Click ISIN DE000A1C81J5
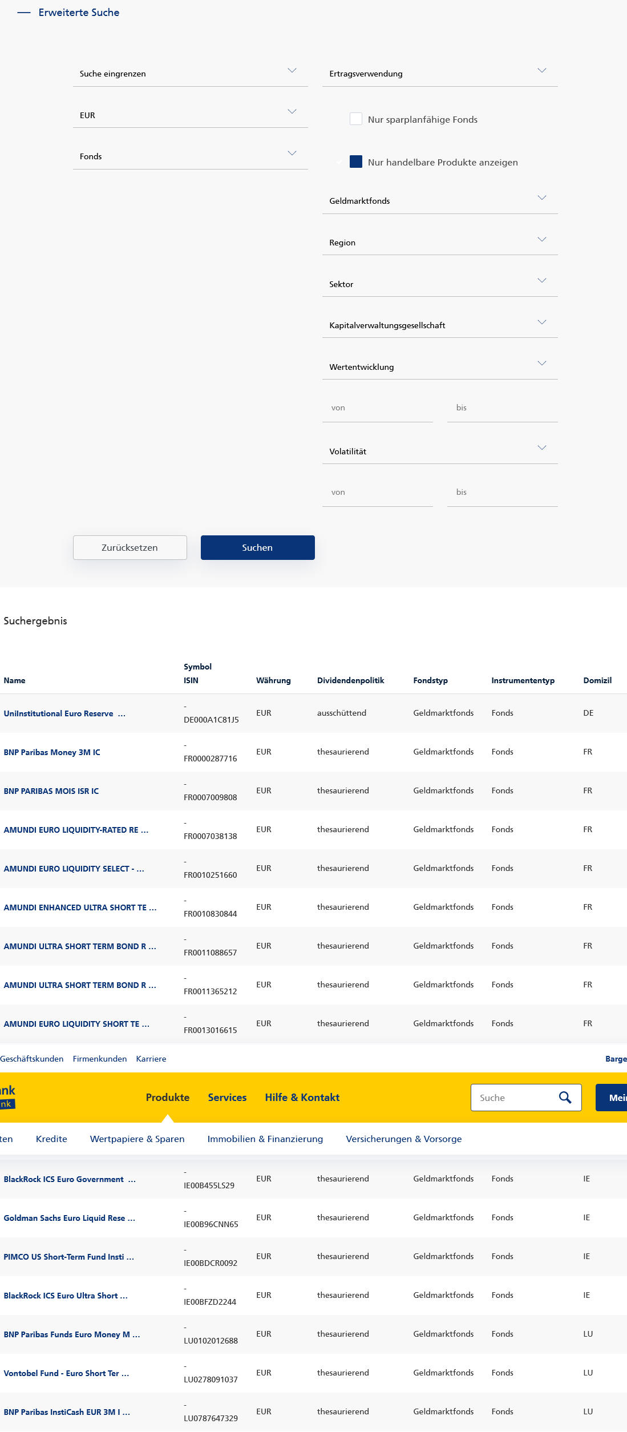This screenshot has height=1432, width=627. click(x=211, y=720)
